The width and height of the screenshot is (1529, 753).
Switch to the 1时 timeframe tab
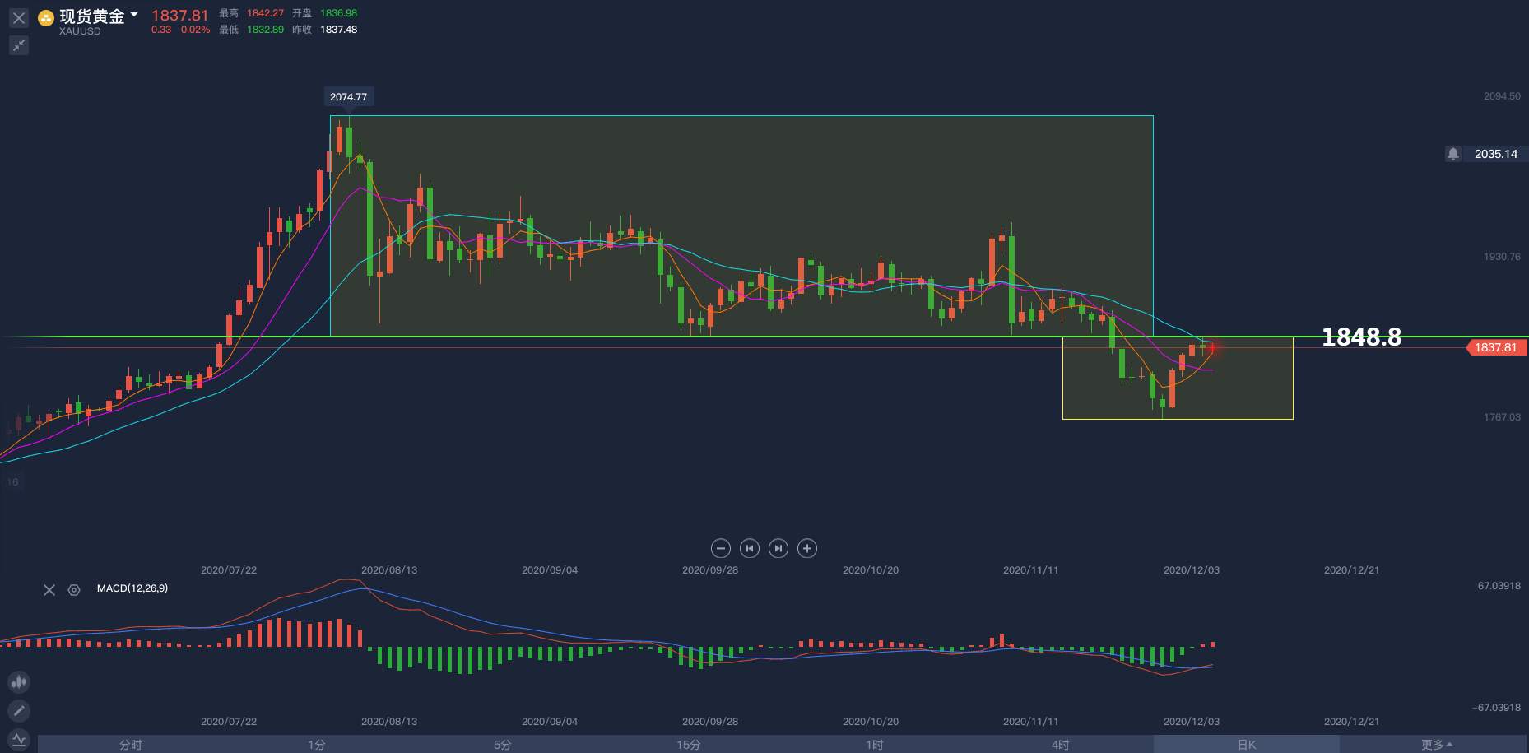(875, 745)
